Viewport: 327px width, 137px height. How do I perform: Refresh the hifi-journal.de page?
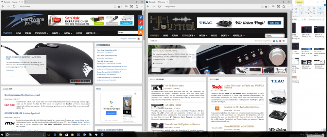pyautogui.click(x=159, y=7)
